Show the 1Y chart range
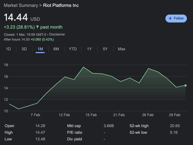Image resolution: width=193 pixels, height=145 pixels. click(89, 49)
